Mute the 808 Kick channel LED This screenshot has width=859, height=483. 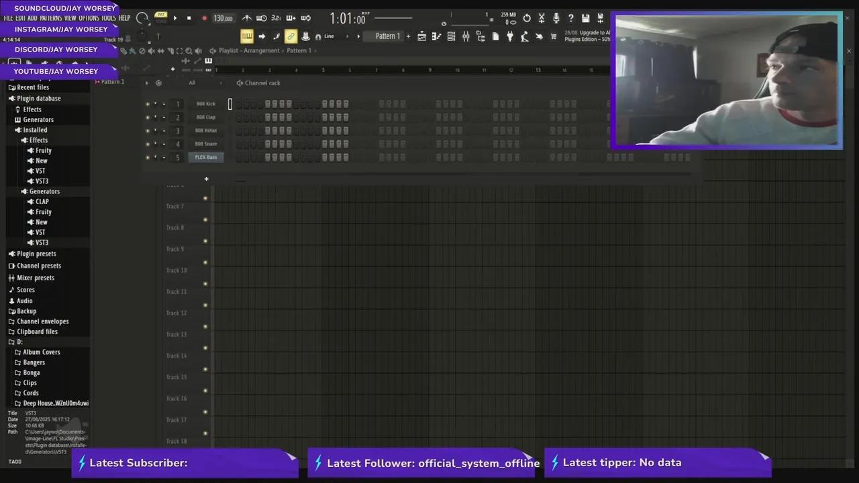[x=148, y=104]
